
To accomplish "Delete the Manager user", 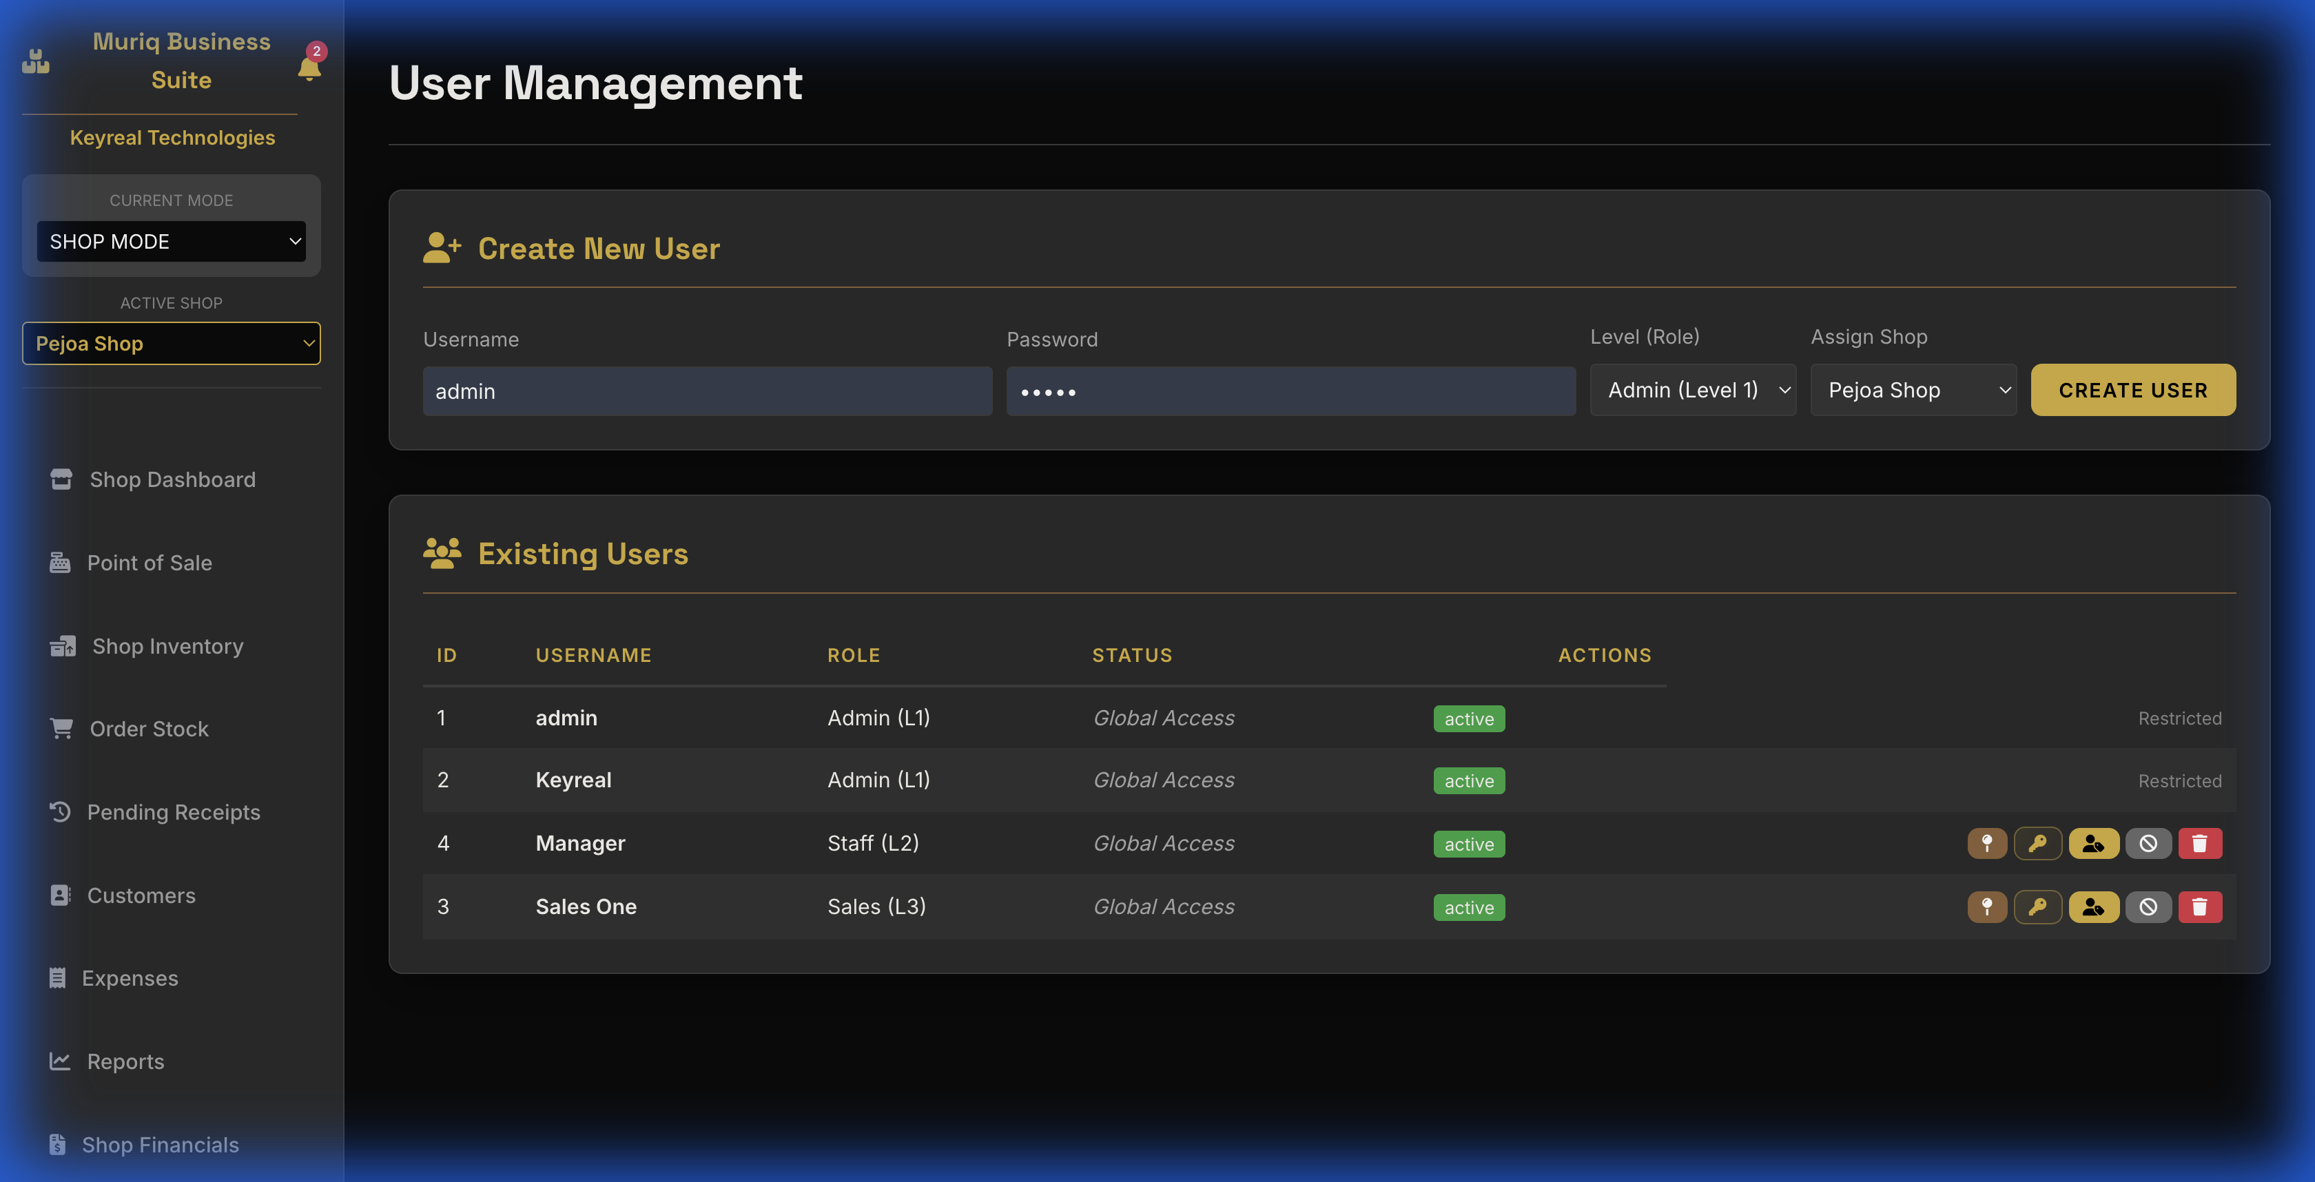I will pyautogui.click(x=2199, y=843).
